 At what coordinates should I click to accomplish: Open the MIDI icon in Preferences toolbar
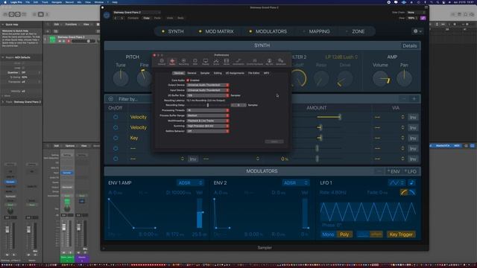click(x=195, y=62)
